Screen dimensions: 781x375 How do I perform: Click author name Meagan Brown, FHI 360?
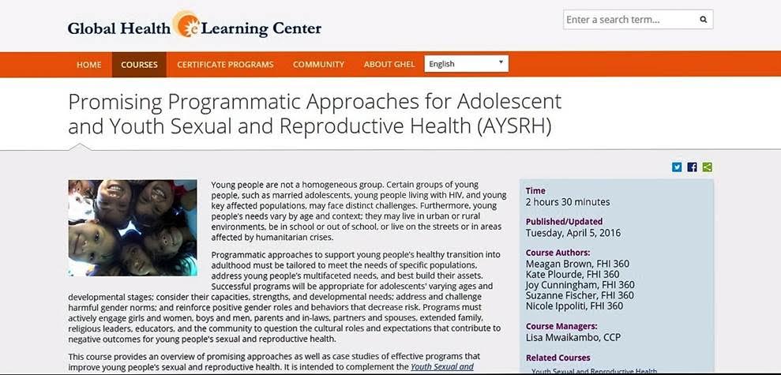[577, 264]
